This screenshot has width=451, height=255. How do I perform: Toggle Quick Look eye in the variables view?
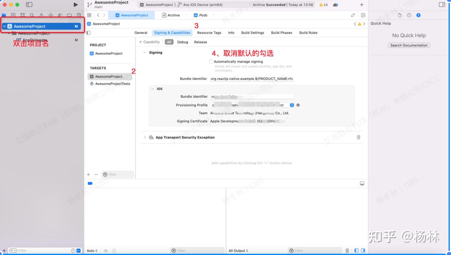106,251
